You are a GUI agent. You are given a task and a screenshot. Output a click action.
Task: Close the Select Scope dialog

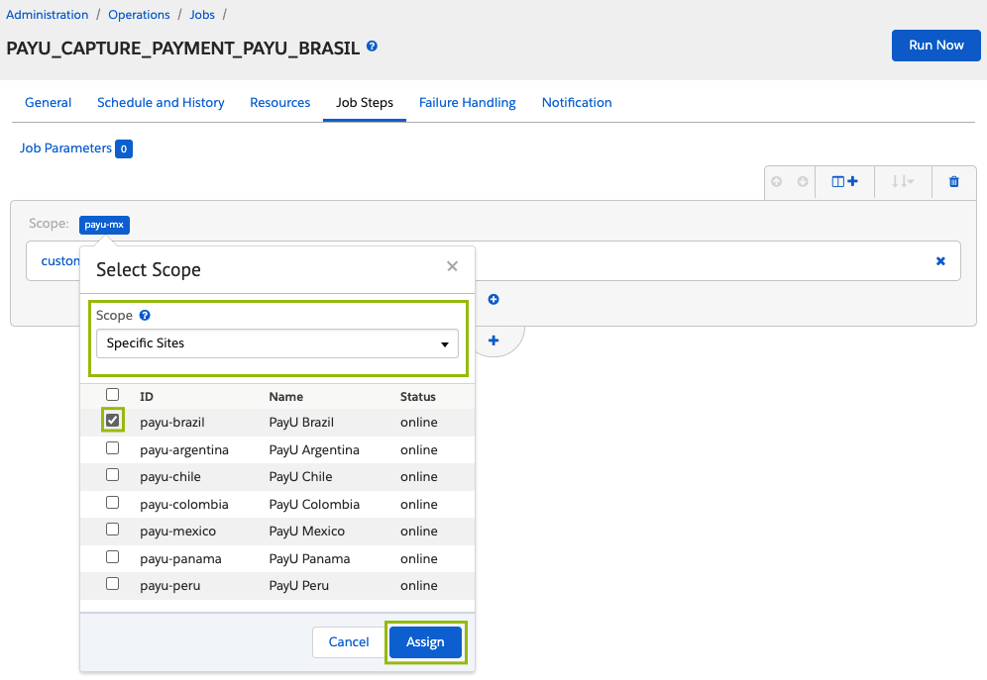click(x=452, y=266)
